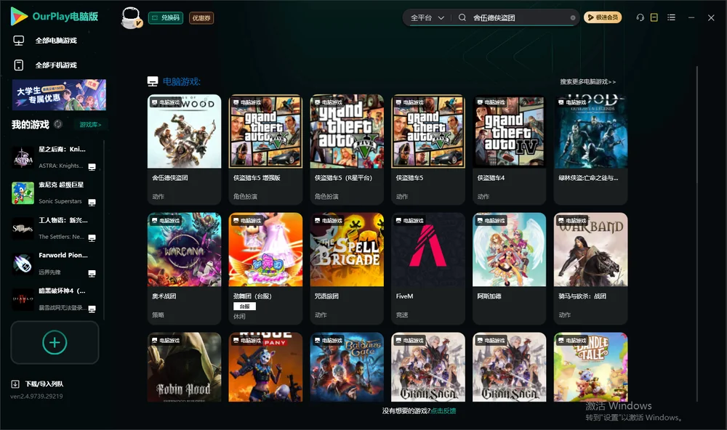Click the 电脑游戏 badge on The Spell Brigade cover
Screen dimensions: 727x430
coord(328,221)
